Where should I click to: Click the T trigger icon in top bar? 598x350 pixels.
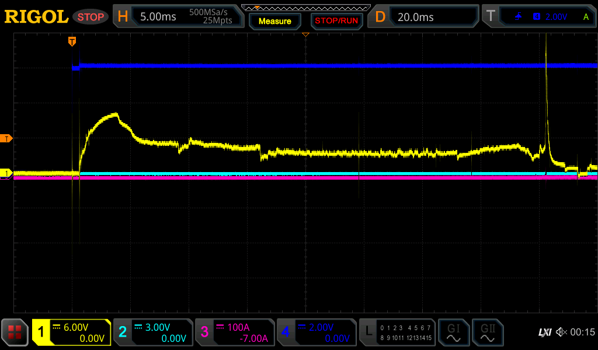coord(491,16)
